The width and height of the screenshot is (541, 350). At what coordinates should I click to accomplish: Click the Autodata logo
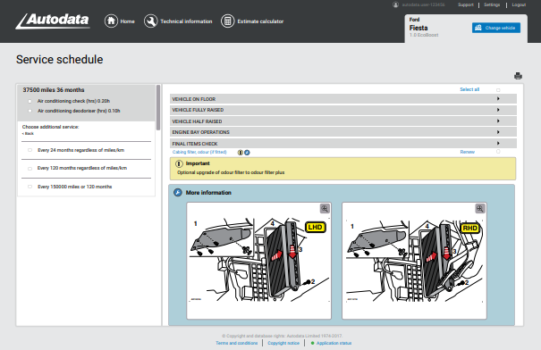click(53, 21)
